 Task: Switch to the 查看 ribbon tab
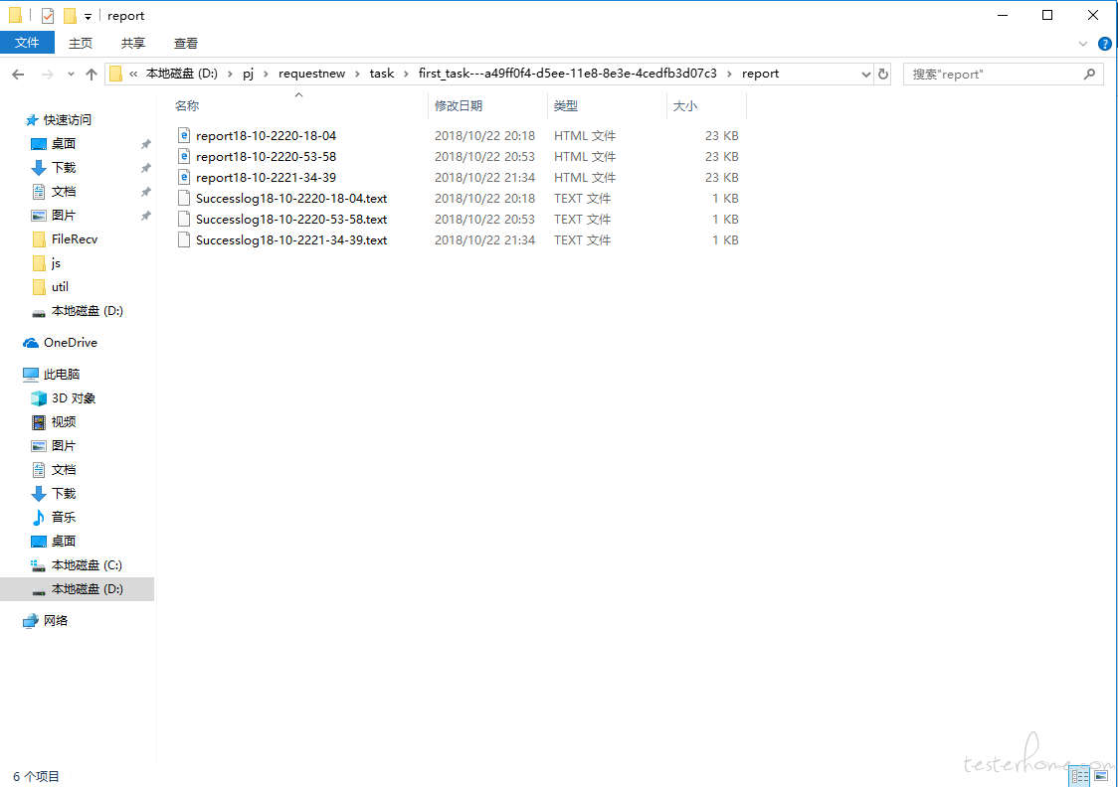[186, 44]
